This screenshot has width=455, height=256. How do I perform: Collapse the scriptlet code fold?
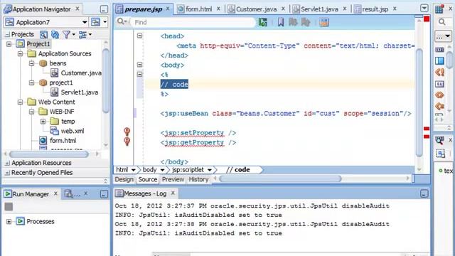tap(139, 74)
